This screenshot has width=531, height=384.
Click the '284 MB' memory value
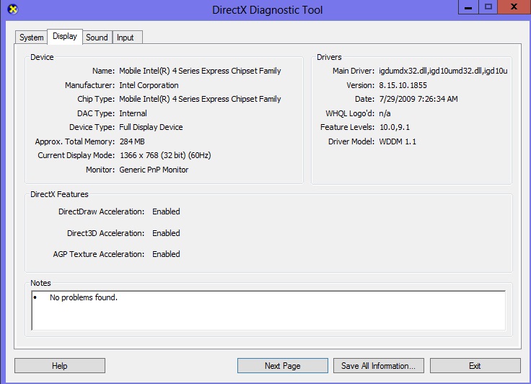coord(132,141)
